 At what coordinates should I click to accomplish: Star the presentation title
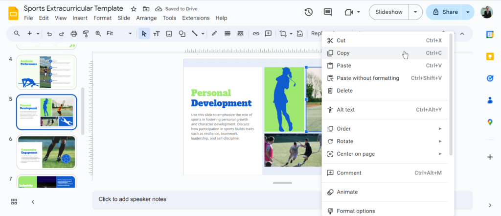point(134,9)
